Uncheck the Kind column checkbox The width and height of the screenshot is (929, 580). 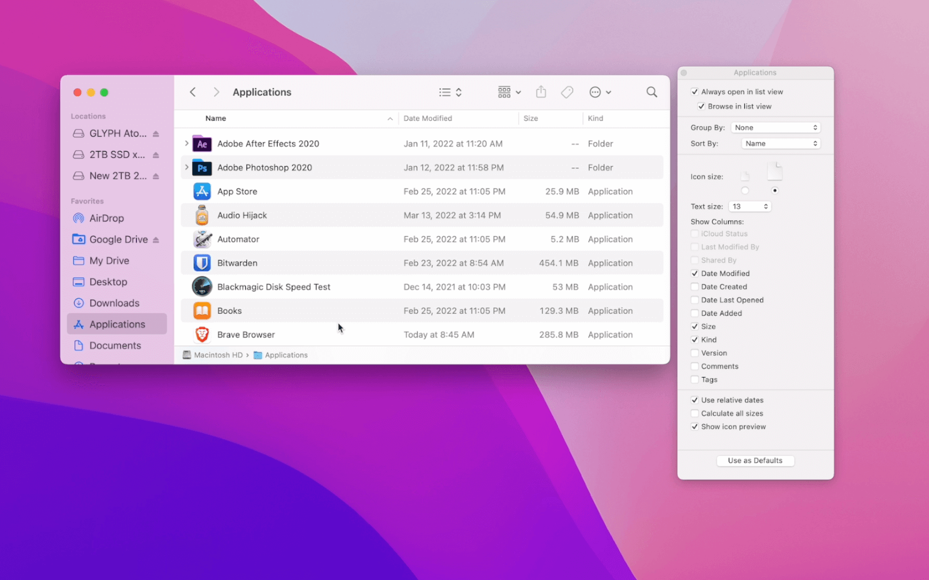tap(695, 340)
